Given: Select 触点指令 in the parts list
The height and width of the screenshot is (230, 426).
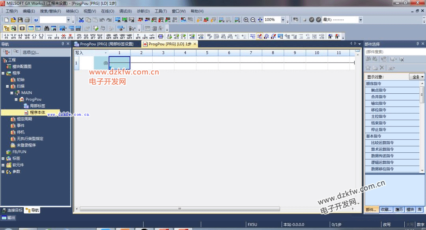Looking at the screenshot, I should tap(379, 90).
